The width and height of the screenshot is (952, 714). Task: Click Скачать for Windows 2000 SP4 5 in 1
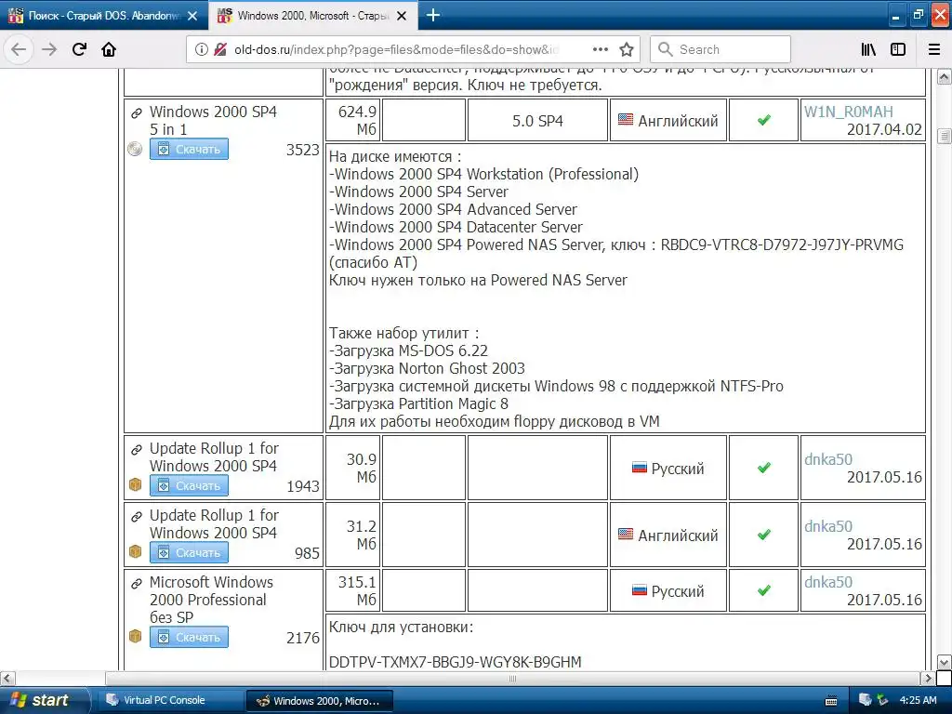pyautogui.click(x=189, y=149)
